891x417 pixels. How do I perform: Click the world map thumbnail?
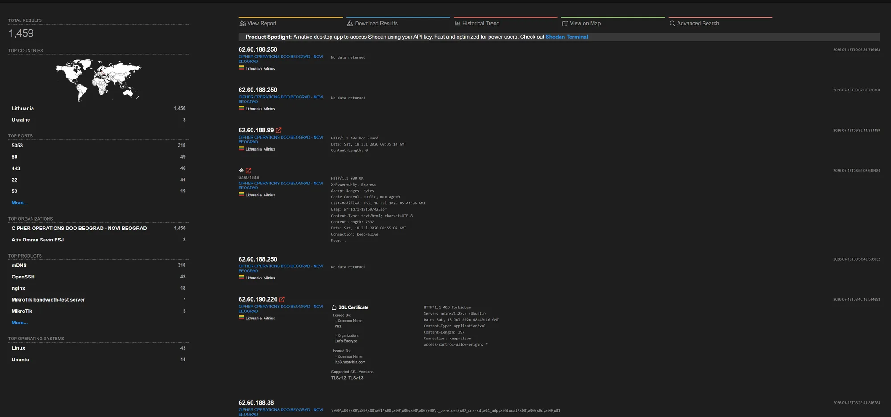98,80
